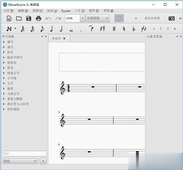Viewport: 183px width, 170px height.
Task: Close the 未命名 score tab
Action: click(64, 38)
